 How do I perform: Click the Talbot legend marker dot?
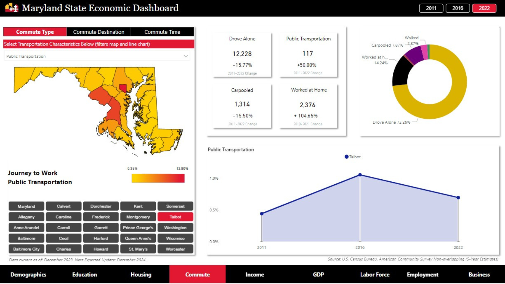coord(346,157)
